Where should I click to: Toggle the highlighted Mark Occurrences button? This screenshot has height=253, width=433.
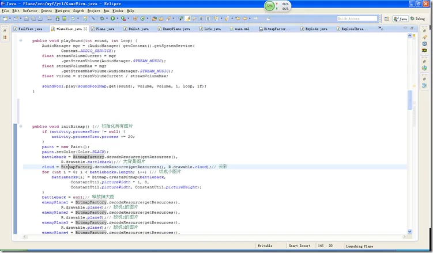click(x=187, y=18)
